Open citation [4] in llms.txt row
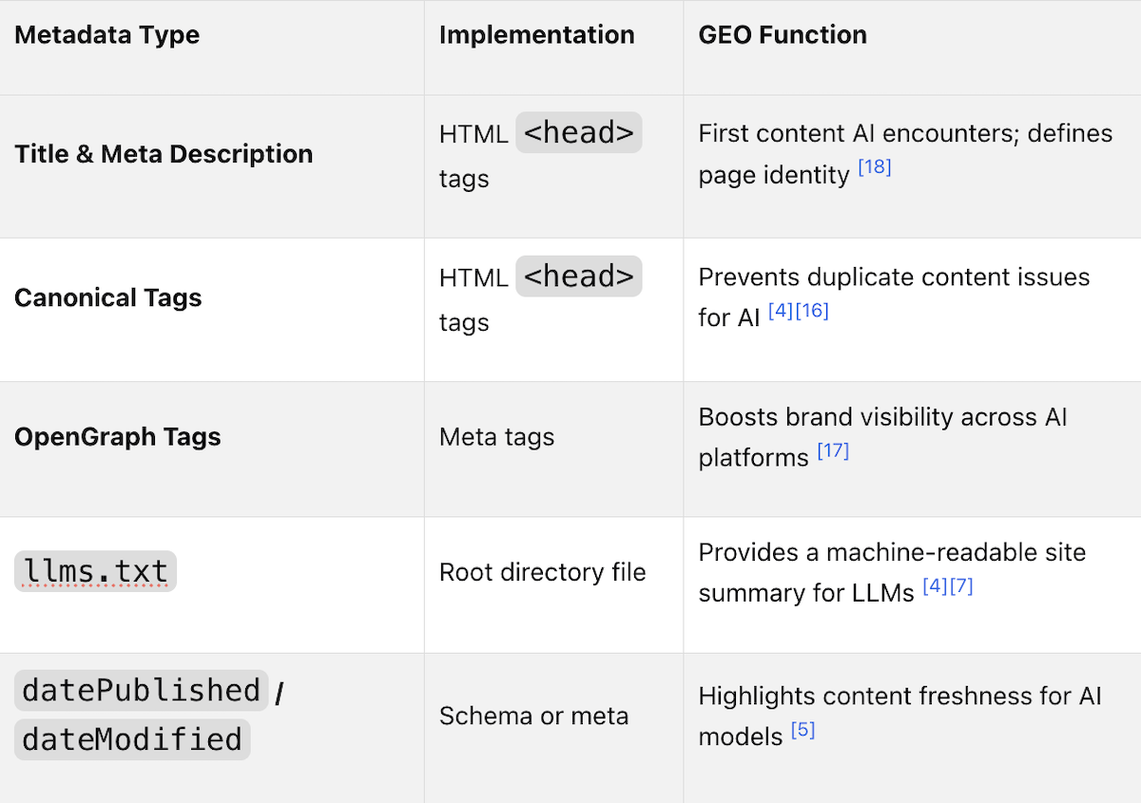This screenshot has height=803, width=1141. [935, 586]
